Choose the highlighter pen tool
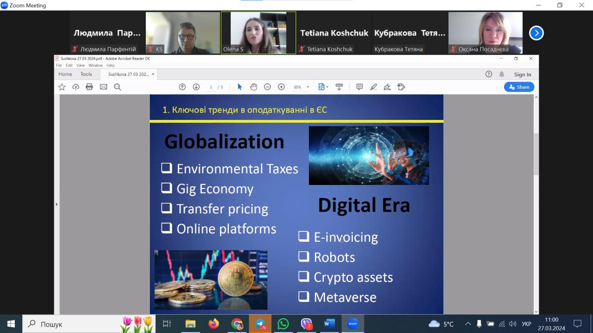Viewport: 593px width, 333px height. tap(373, 87)
